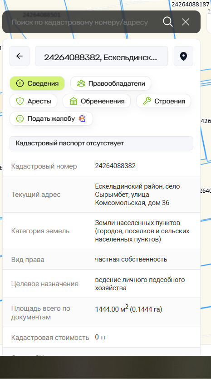Click the shield icon next to Аресты
Screen dimensions: 211x385
[20, 101]
